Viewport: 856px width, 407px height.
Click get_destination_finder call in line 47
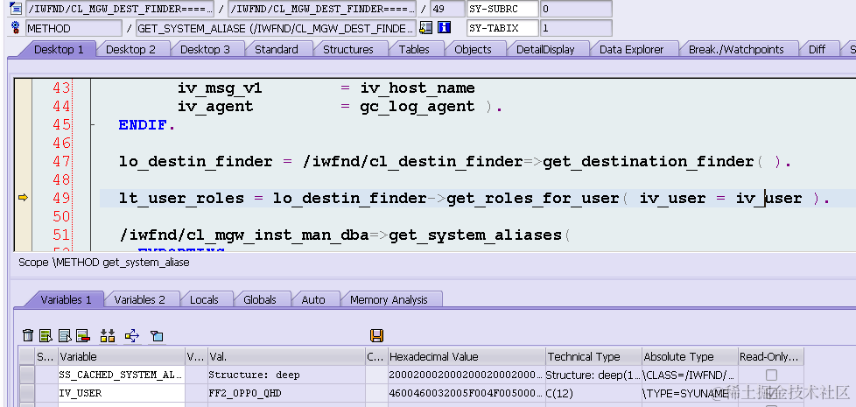pos(648,162)
